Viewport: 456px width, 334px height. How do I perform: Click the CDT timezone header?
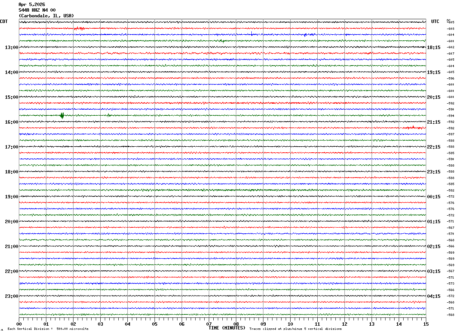coord(4,21)
